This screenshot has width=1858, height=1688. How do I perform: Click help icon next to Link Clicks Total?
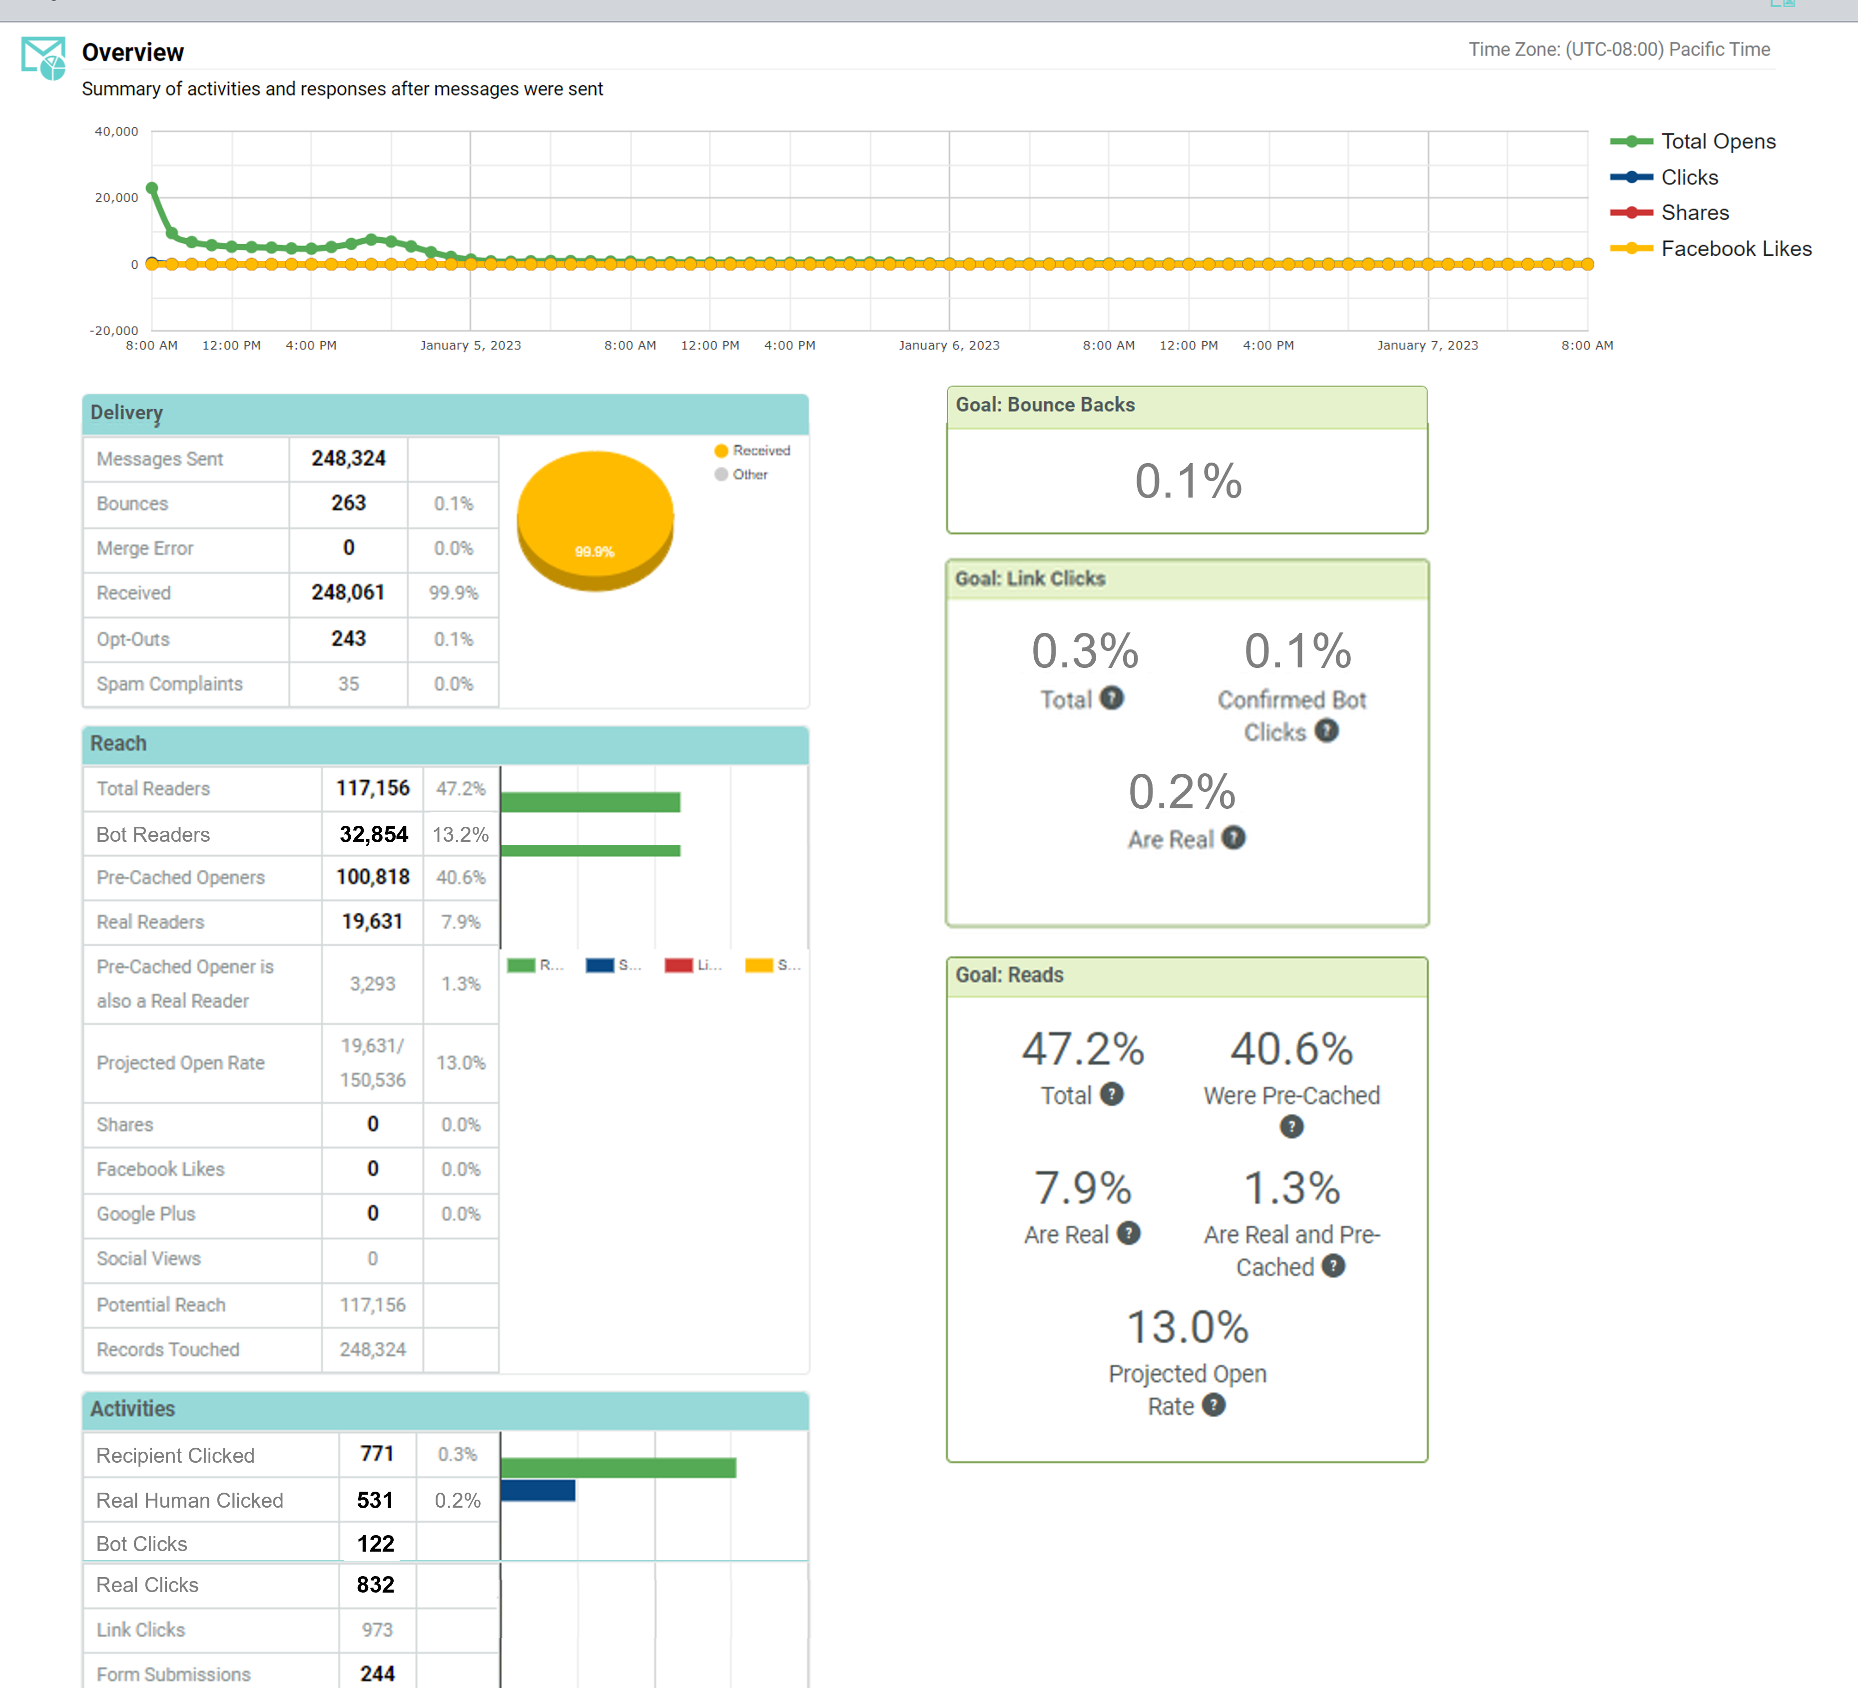pyautogui.click(x=1112, y=698)
